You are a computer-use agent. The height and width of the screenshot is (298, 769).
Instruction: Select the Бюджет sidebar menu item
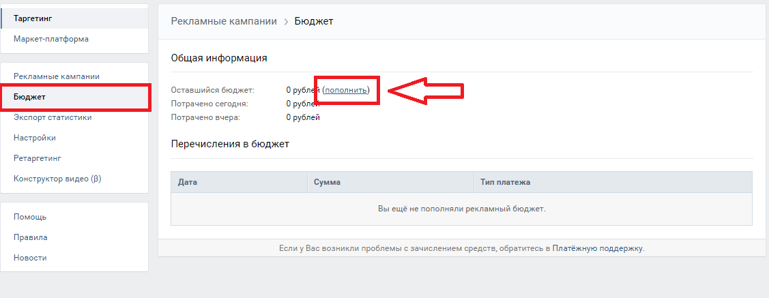pyautogui.click(x=30, y=97)
